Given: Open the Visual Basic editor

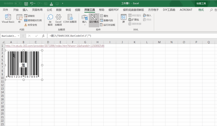Looking at the screenshot, I should coord(8,19).
